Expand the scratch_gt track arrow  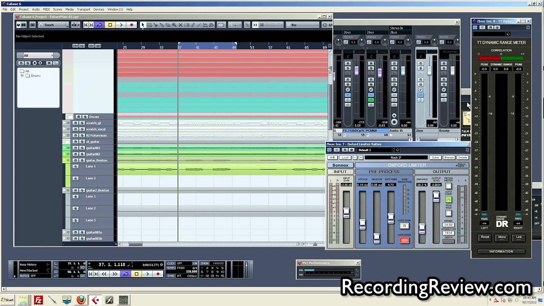(x=65, y=123)
